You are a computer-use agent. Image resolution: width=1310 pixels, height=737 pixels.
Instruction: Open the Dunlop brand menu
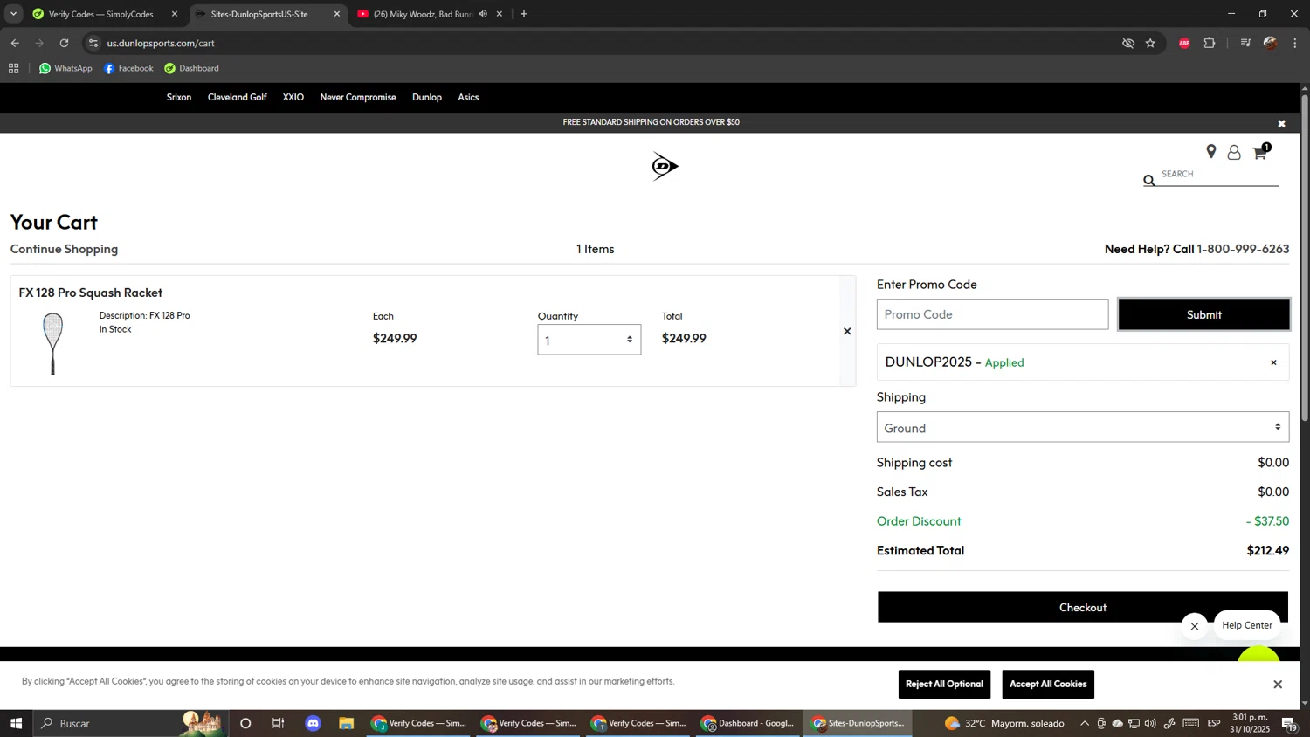click(x=427, y=97)
